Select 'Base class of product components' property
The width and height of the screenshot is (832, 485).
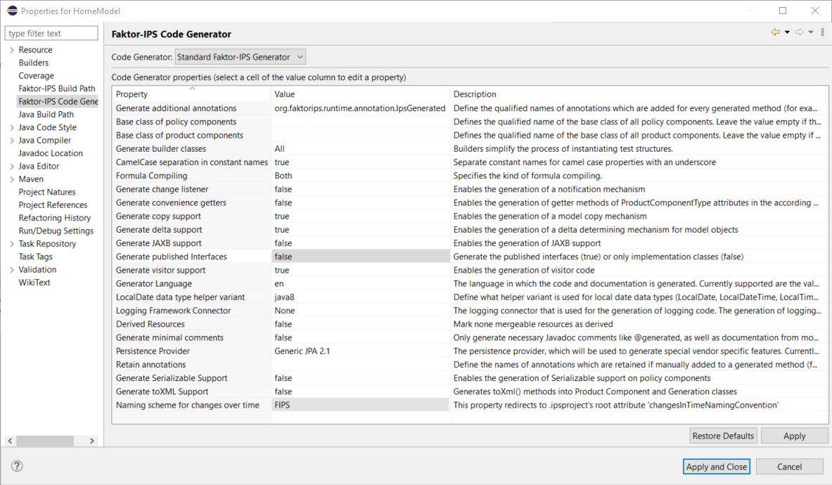tap(179, 135)
